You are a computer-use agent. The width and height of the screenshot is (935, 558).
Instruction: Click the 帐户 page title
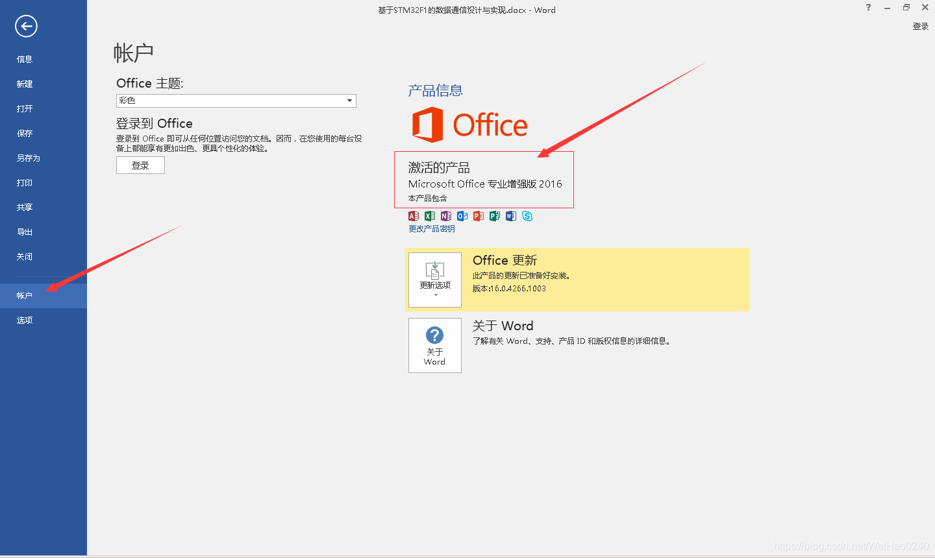[134, 53]
